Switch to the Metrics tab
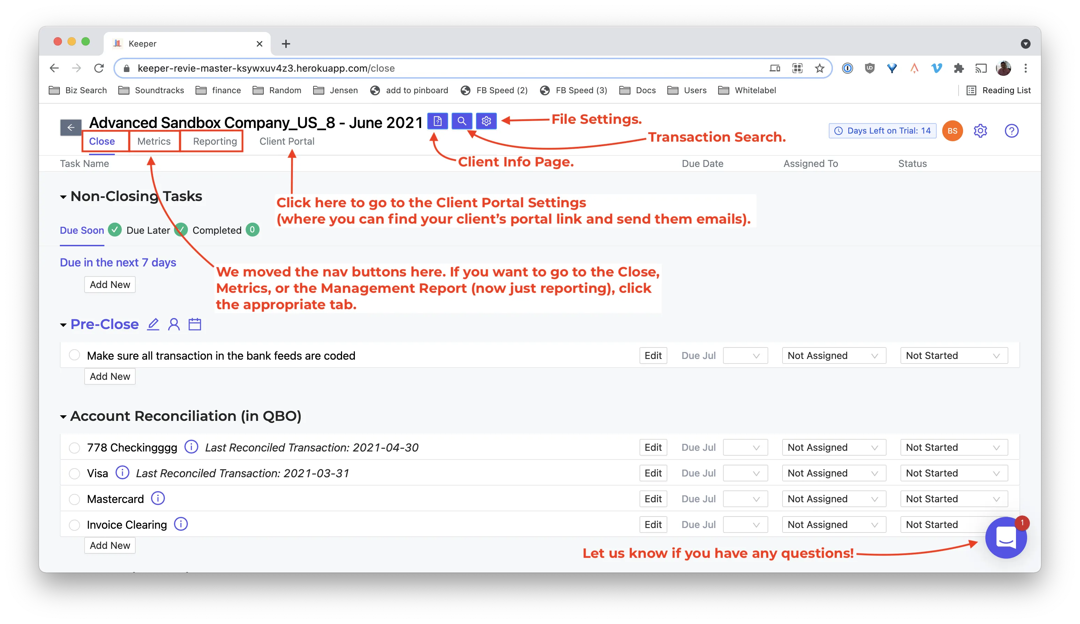The width and height of the screenshot is (1080, 624). point(154,141)
